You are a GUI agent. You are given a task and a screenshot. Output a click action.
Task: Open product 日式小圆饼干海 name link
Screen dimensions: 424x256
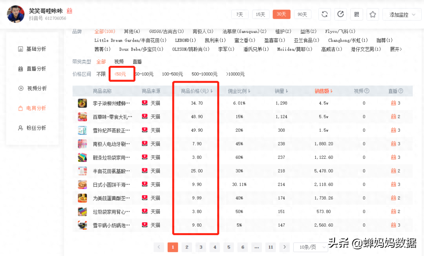(x=111, y=184)
